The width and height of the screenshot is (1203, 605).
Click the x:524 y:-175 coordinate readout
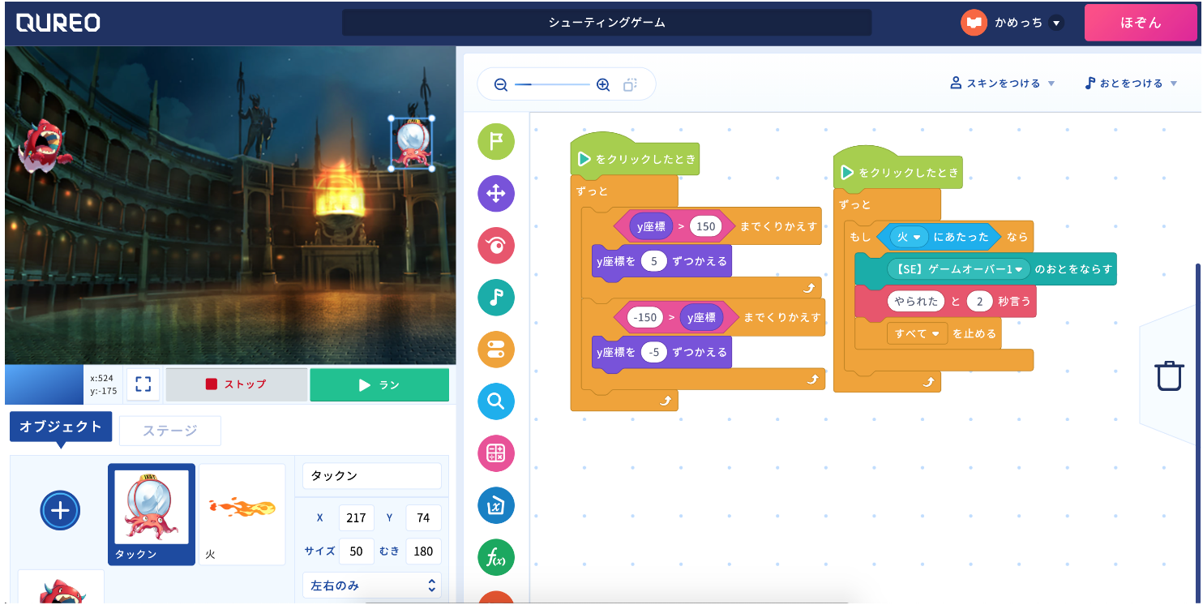pos(102,384)
